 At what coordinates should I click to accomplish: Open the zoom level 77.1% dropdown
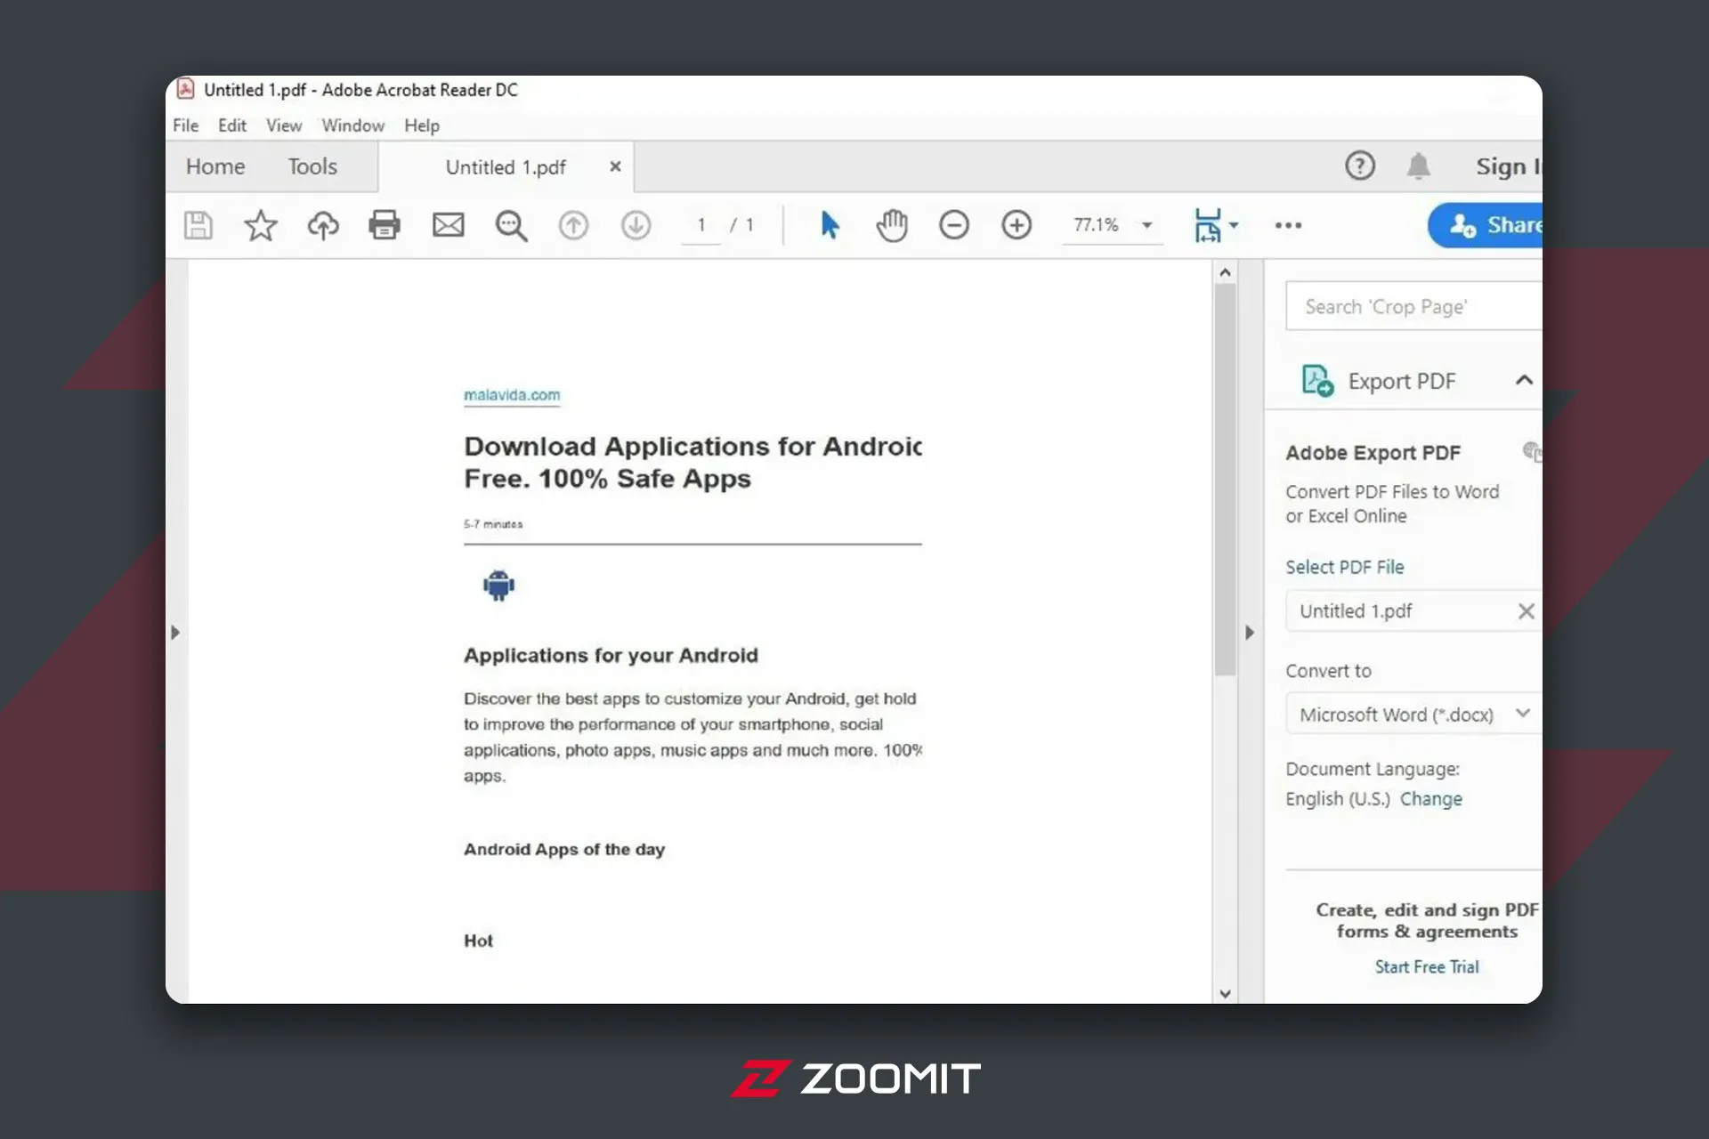pyautogui.click(x=1147, y=225)
